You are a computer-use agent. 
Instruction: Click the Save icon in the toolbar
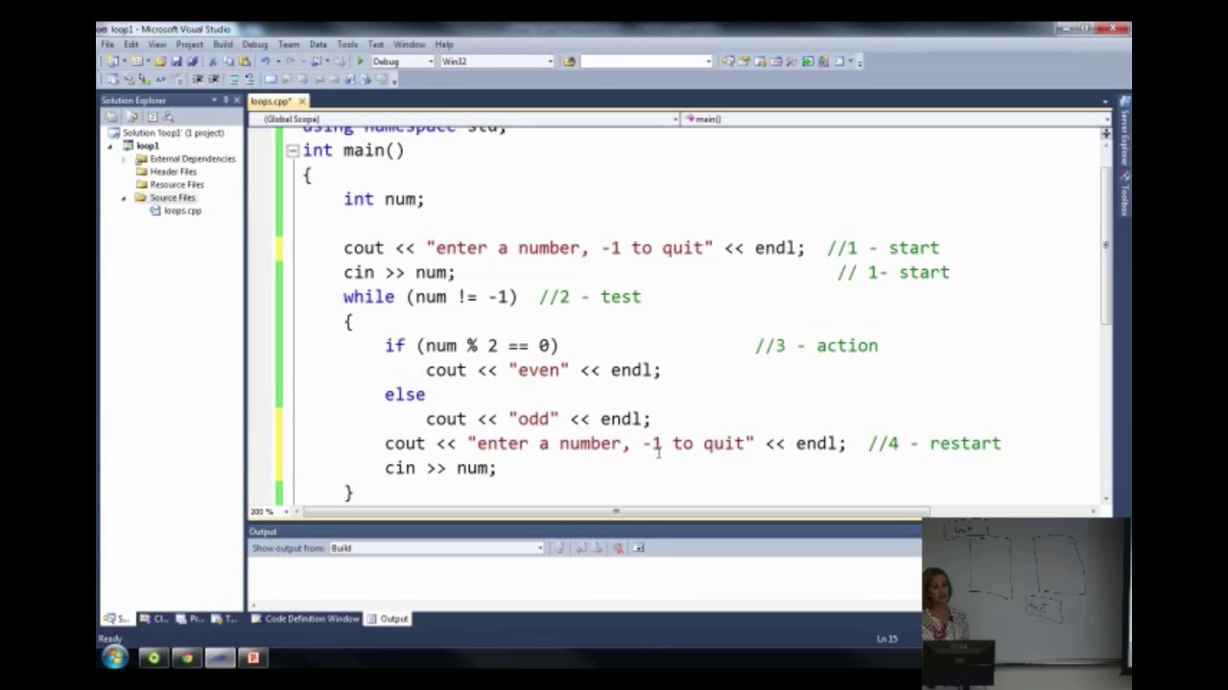coord(176,61)
